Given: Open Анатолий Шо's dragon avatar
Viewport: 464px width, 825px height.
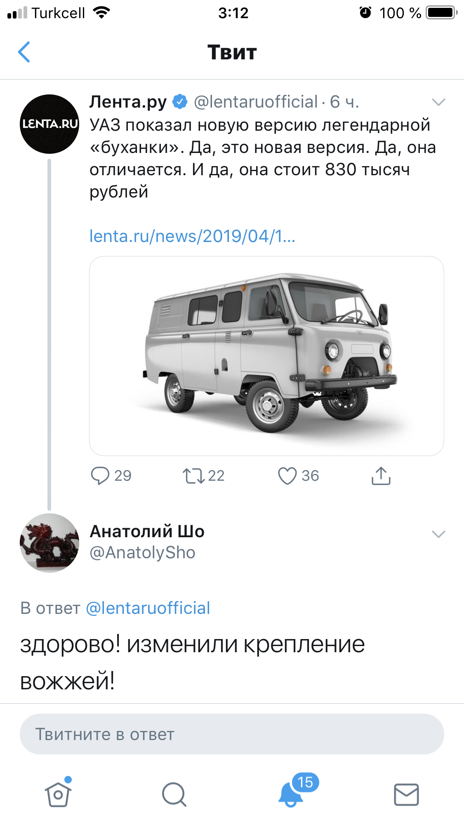Looking at the screenshot, I should click(x=49, y=543).
